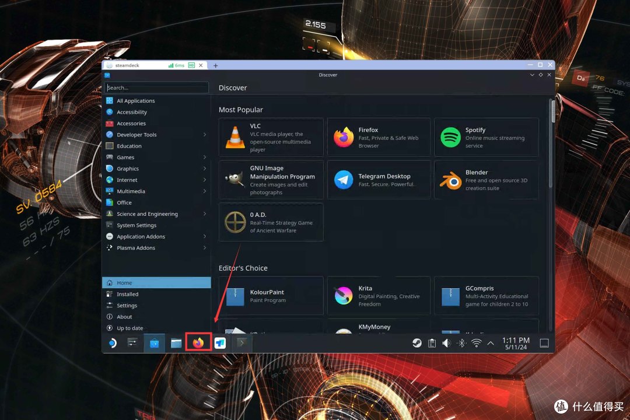The width and height of the screenshot is (630, 420).
Task: Click the Steam icon in the system tray
Action: [416, 343]
